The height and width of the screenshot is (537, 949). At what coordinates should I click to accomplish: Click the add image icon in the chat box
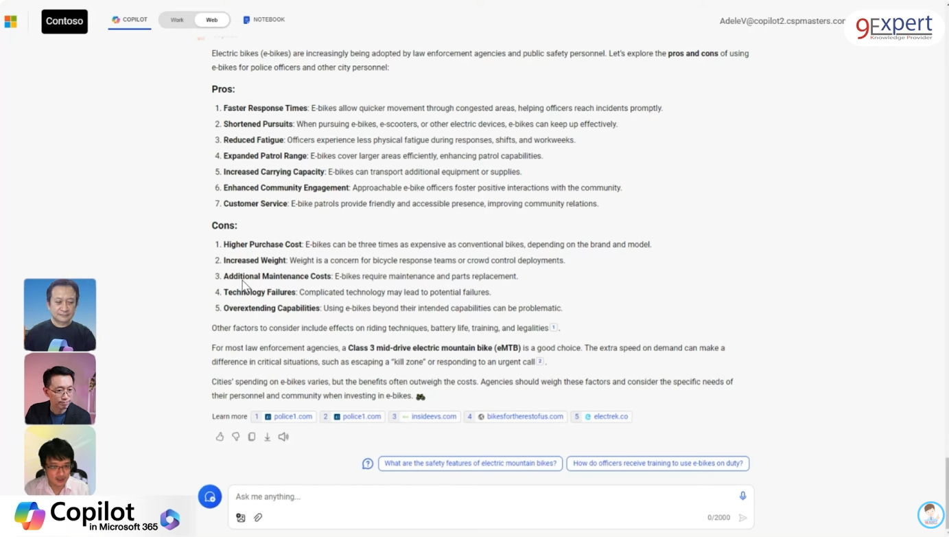[x=241, y=518]
